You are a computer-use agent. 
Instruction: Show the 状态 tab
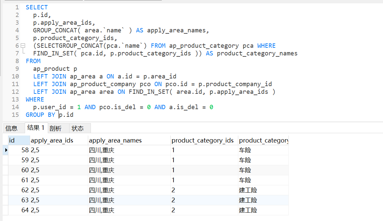[x=78, y=128]
